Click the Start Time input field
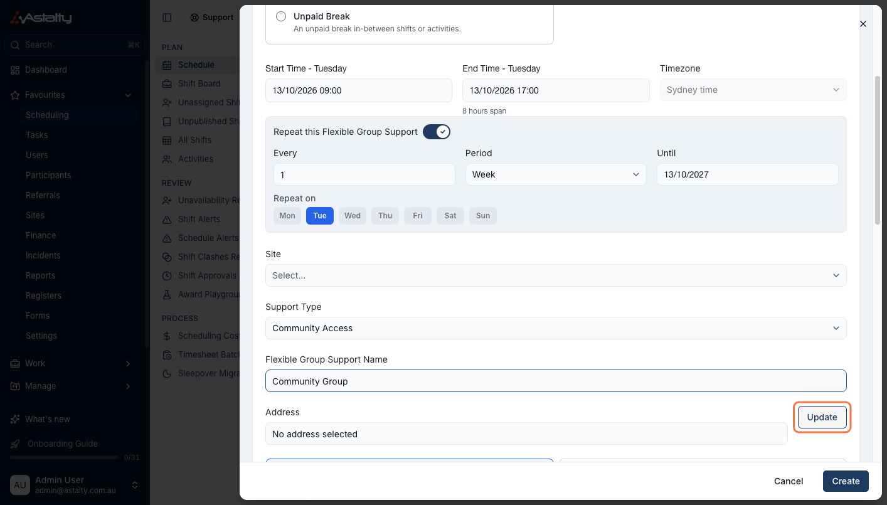The width and height of the screenshot is (887, 505). pos(359,90)
